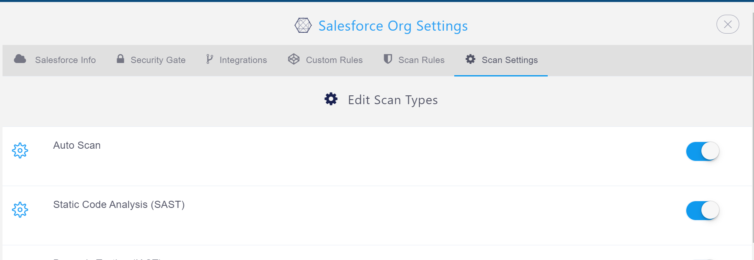Select the Scan Settings tab
The height and width of the screenshot is (260, 754).
tap(501, 60)
